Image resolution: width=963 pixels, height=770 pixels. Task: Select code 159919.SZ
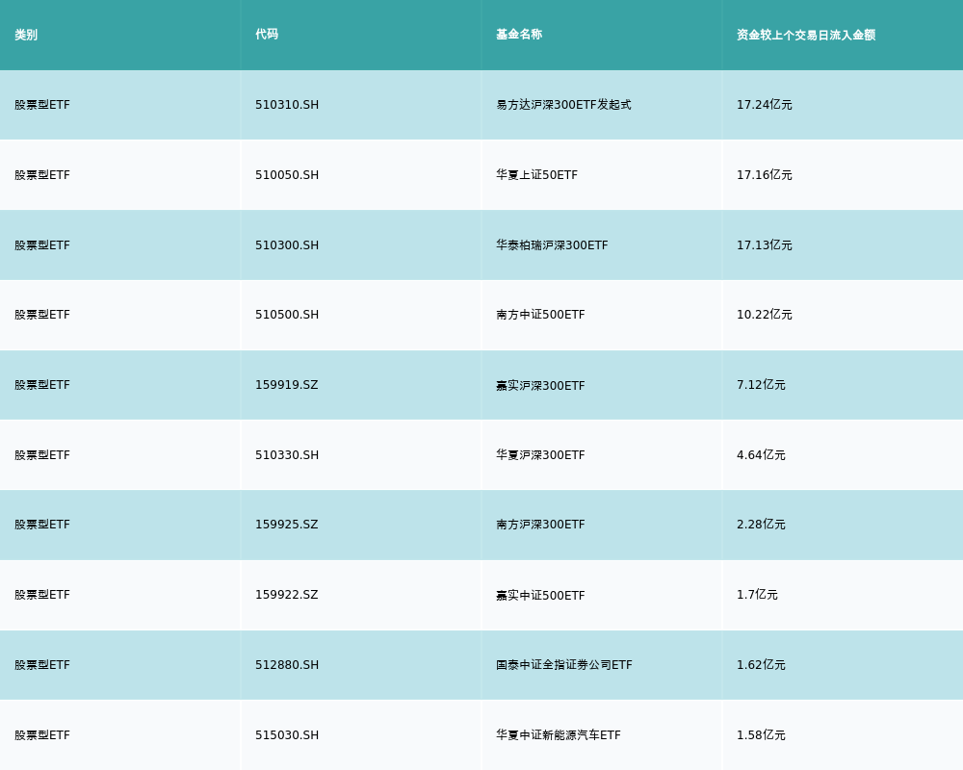click(287, 385)
